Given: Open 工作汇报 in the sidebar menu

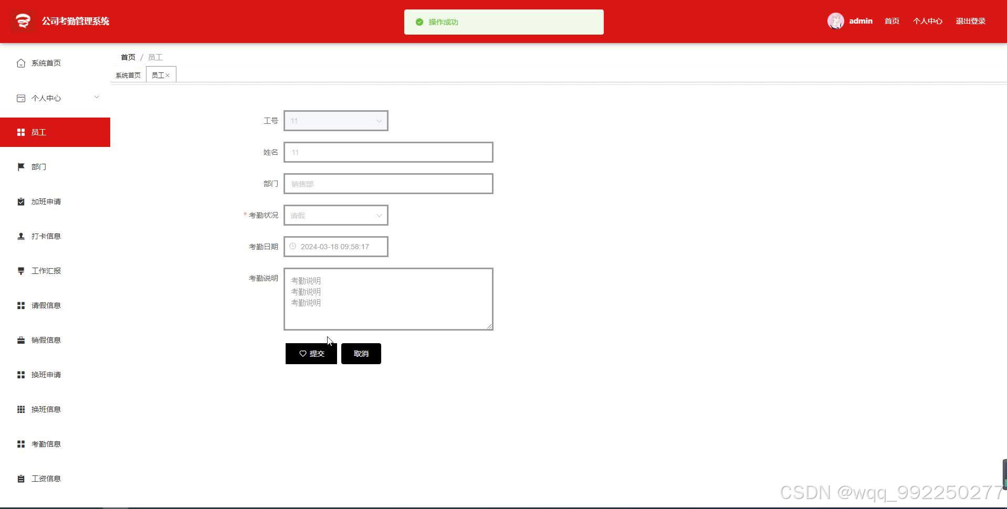Looking at the screenshot, I should pos(55,271).
